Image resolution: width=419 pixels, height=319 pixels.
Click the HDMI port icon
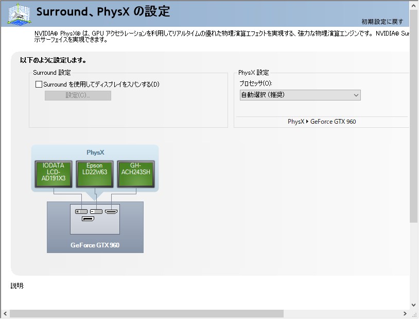point(111,212)
